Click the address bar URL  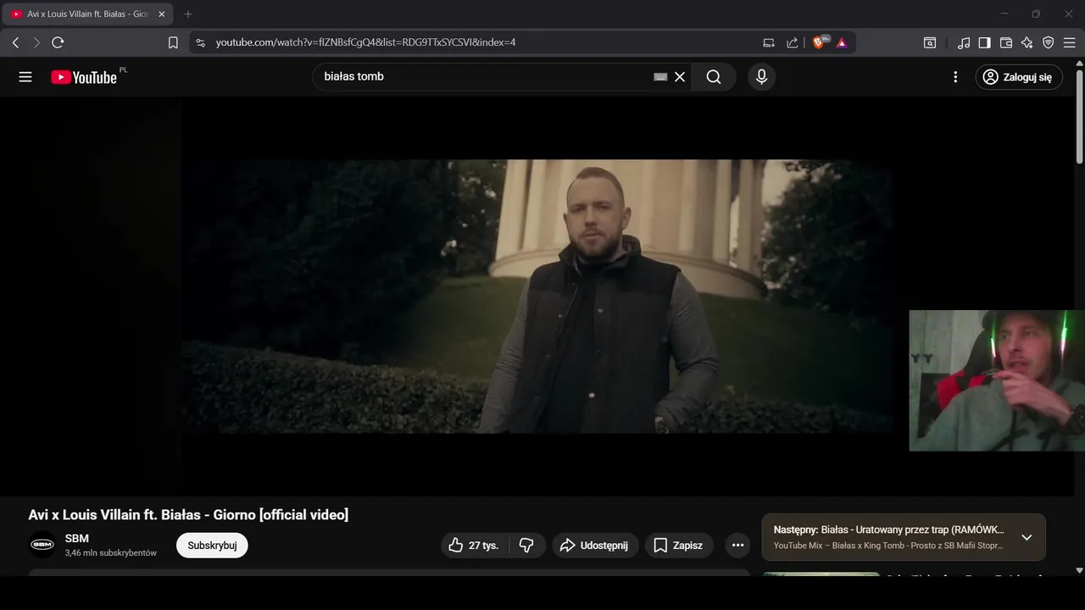tap(365, 42)
